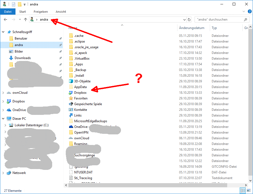Refresh the current folder view
Screen dimensions: 253x194
coord(189,20)
